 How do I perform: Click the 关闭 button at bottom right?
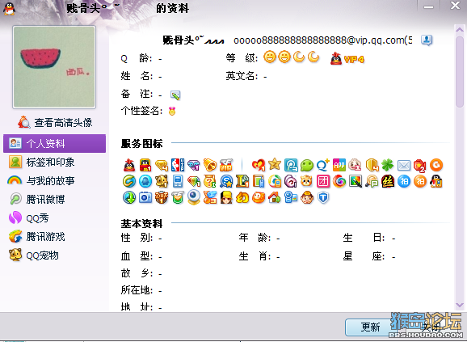point(431,327)
